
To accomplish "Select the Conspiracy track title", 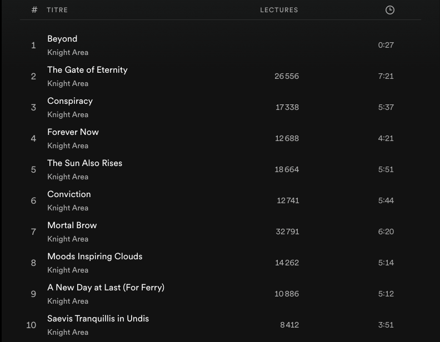I will (x=70, y=101).
